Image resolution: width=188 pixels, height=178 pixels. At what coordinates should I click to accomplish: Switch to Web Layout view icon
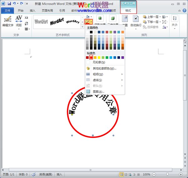pyautogui.click(x=130, y=175)
